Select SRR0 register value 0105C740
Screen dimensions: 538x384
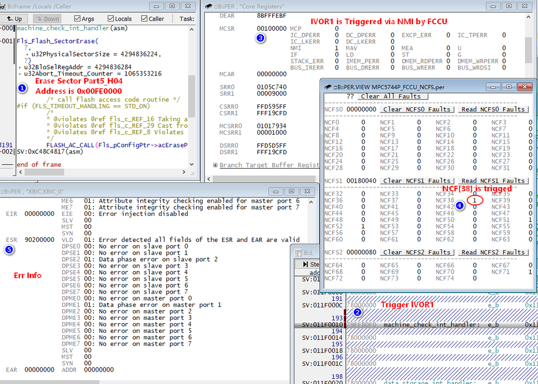click(x=271, y=87)
